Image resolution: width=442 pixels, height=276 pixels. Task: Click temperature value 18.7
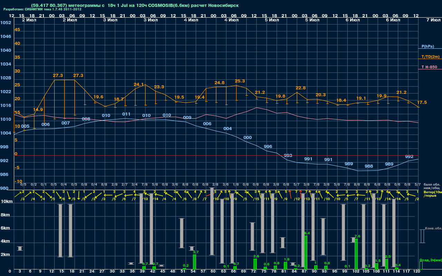(x=119, y=99)
